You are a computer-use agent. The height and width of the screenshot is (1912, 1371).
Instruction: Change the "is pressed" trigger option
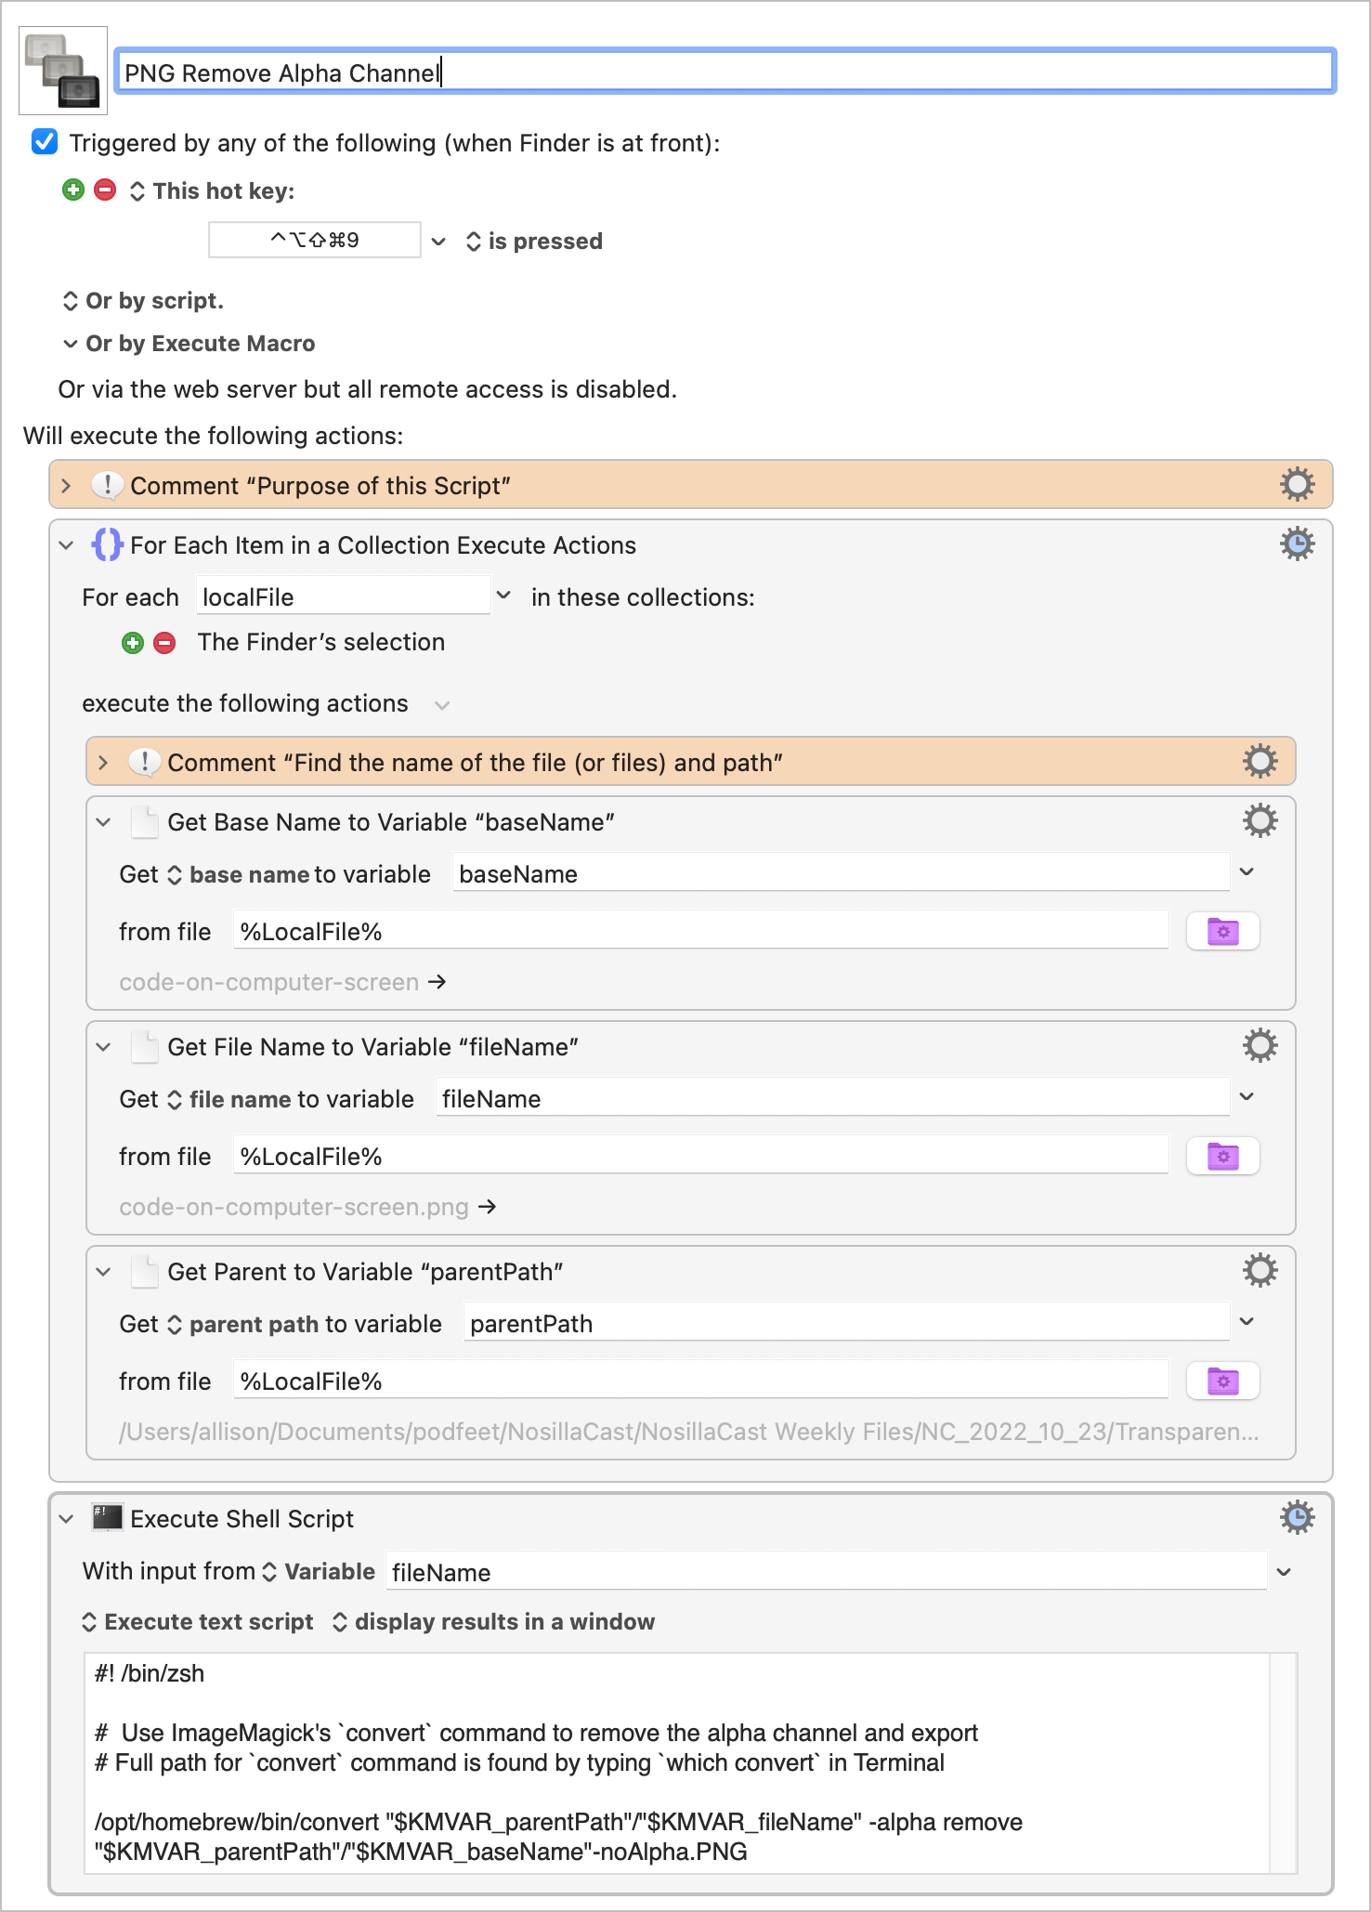(x=535, y=242)
